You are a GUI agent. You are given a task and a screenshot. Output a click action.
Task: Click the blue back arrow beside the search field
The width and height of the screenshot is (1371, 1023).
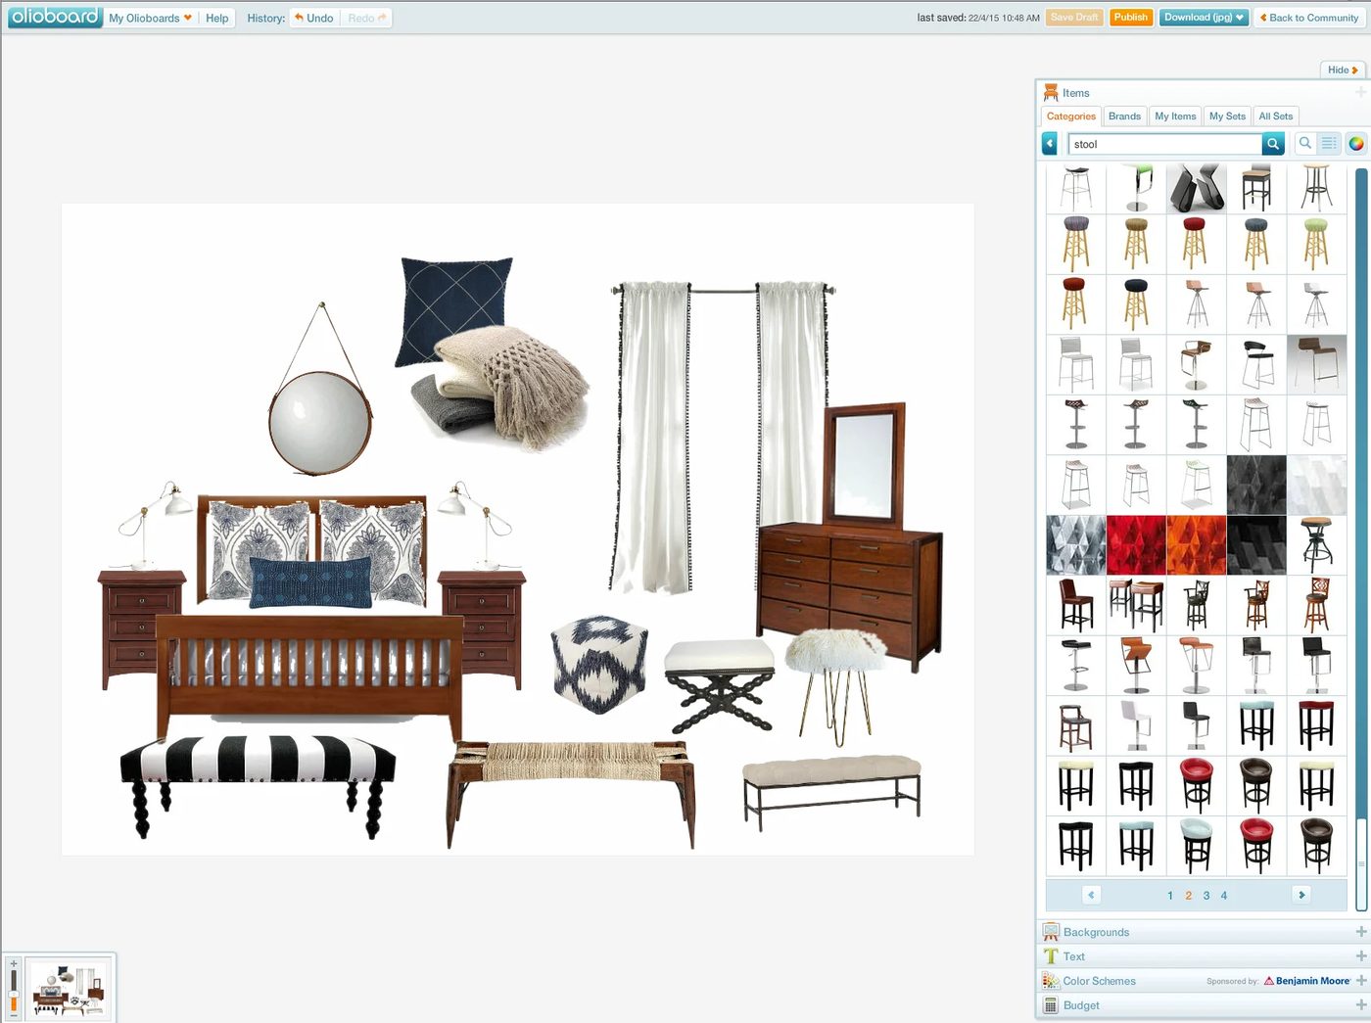[1050, 144]
